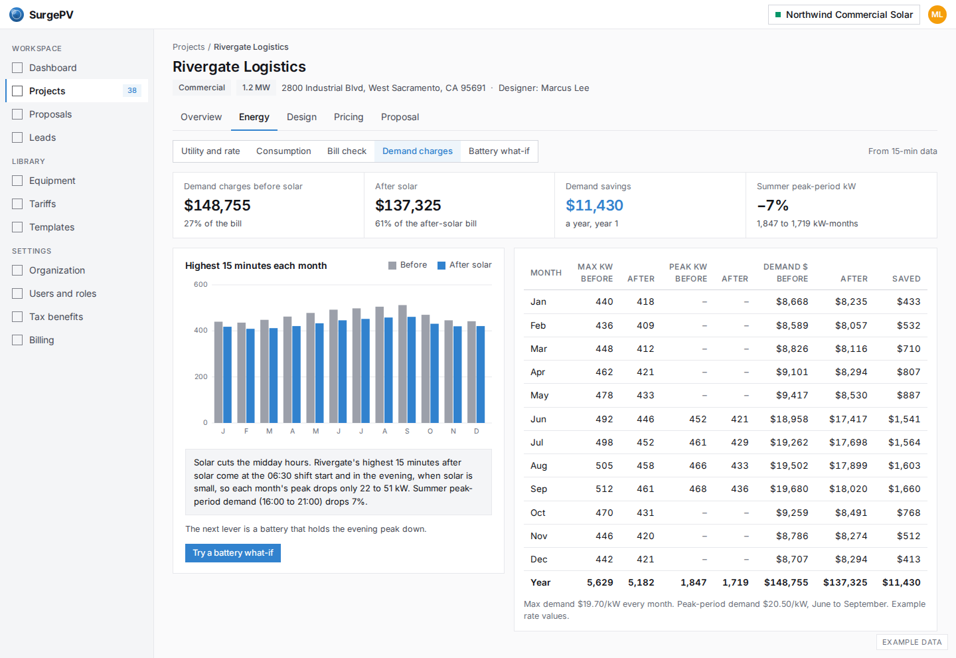The width and height of the screenshot is (956, 658).
Task: Click the SAVED column header
Action: coord(906,279)
